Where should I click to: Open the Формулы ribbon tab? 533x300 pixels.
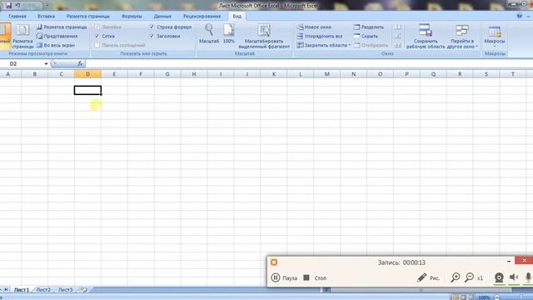coord(132,16)
